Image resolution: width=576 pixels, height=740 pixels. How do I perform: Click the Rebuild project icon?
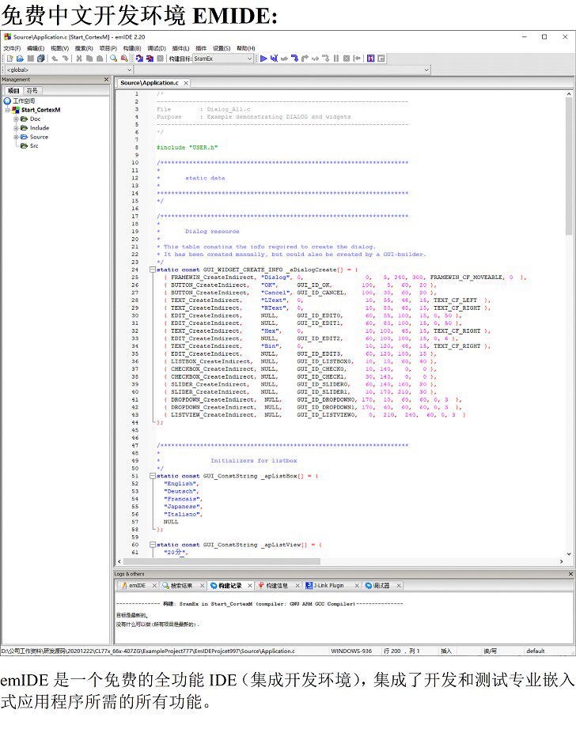coord(150,59)
